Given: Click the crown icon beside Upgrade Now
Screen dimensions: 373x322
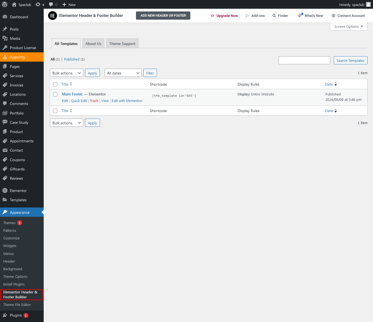Looking at the screenshot, I should point(212,16).
